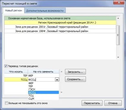Close the Пересчет позиций в смете dialog

point(119,2)
